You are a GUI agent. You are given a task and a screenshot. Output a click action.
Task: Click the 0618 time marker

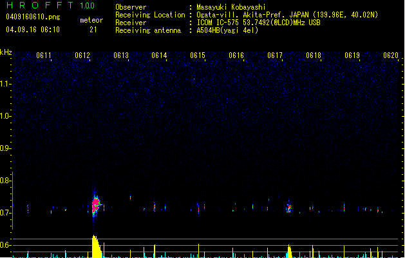coord(314,55)
